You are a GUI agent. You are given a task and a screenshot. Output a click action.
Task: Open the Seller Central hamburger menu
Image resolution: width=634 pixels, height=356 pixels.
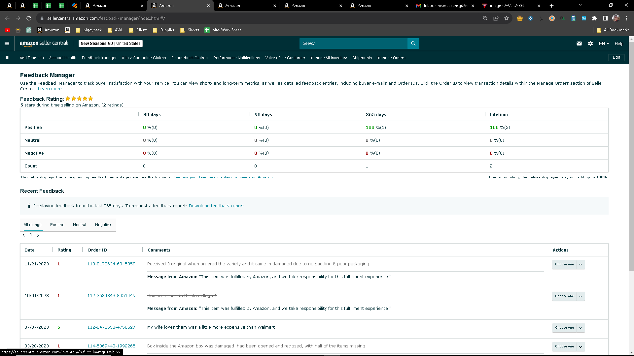point(7,44)
